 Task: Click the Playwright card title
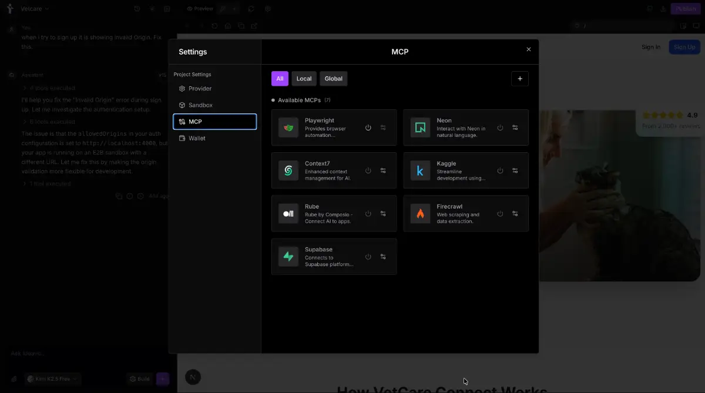point(320,120)
